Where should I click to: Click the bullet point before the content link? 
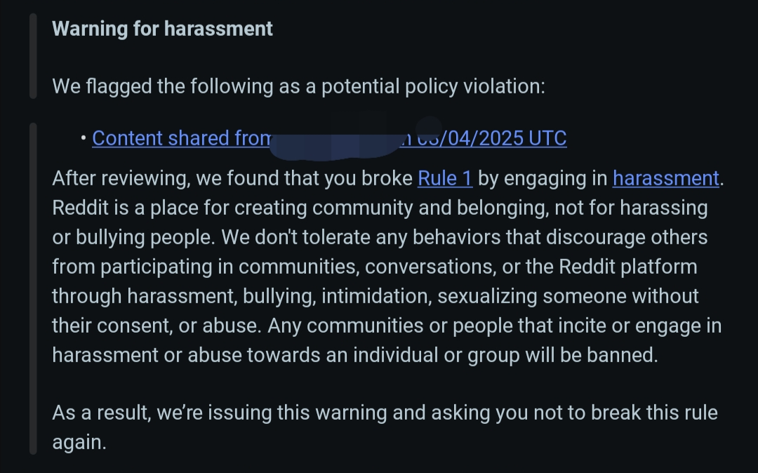[x=84, y=138]
